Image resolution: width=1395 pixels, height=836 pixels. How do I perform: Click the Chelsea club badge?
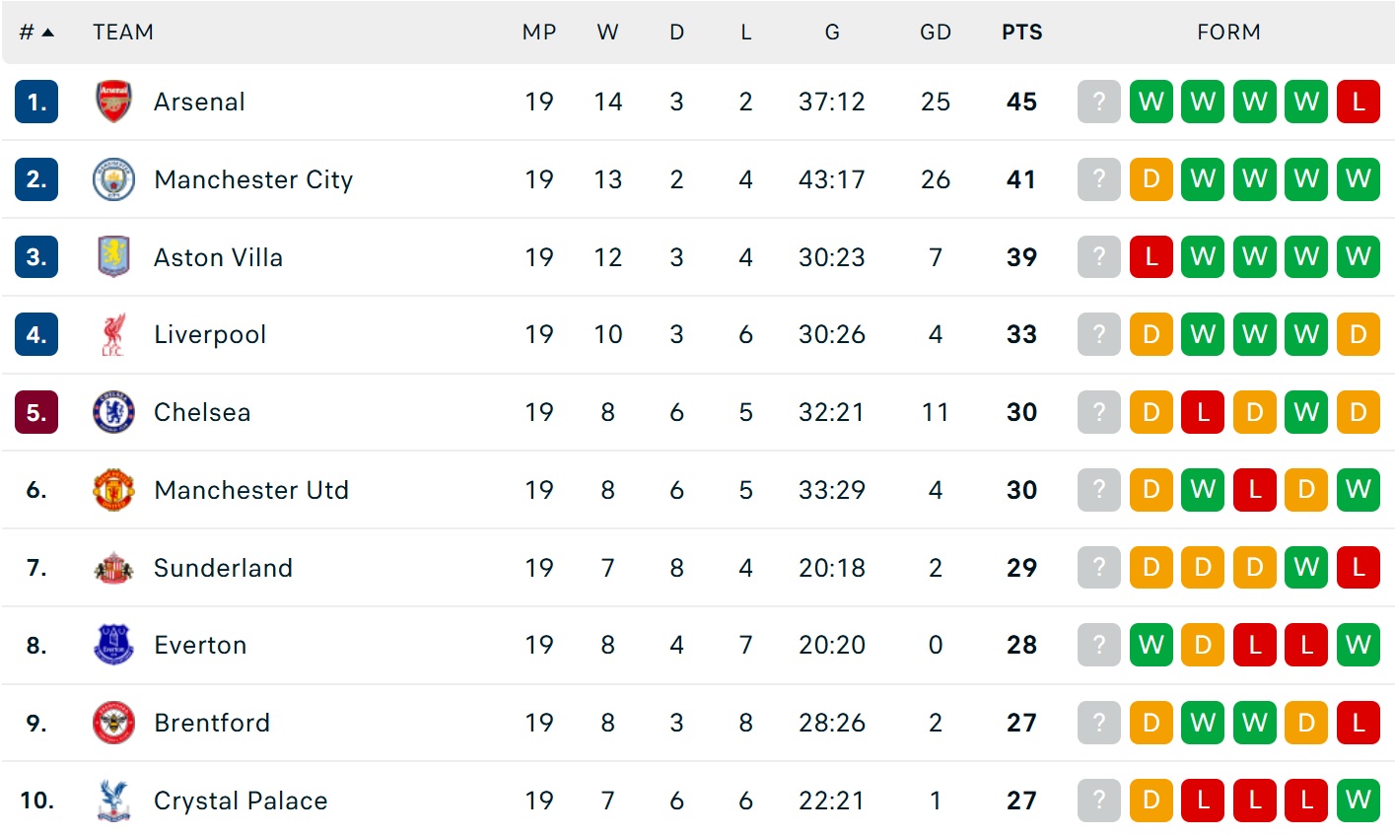click(x=113, y=412)
